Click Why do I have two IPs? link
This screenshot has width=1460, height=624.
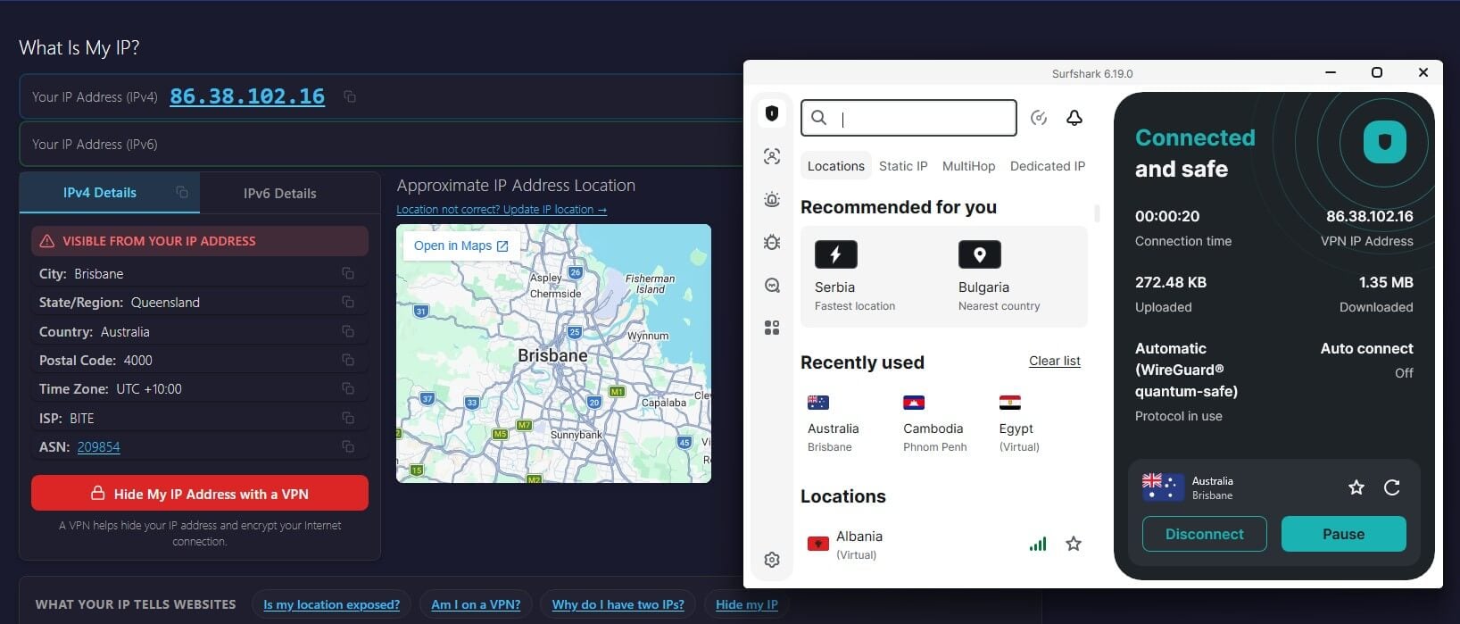tap(618, 604)
